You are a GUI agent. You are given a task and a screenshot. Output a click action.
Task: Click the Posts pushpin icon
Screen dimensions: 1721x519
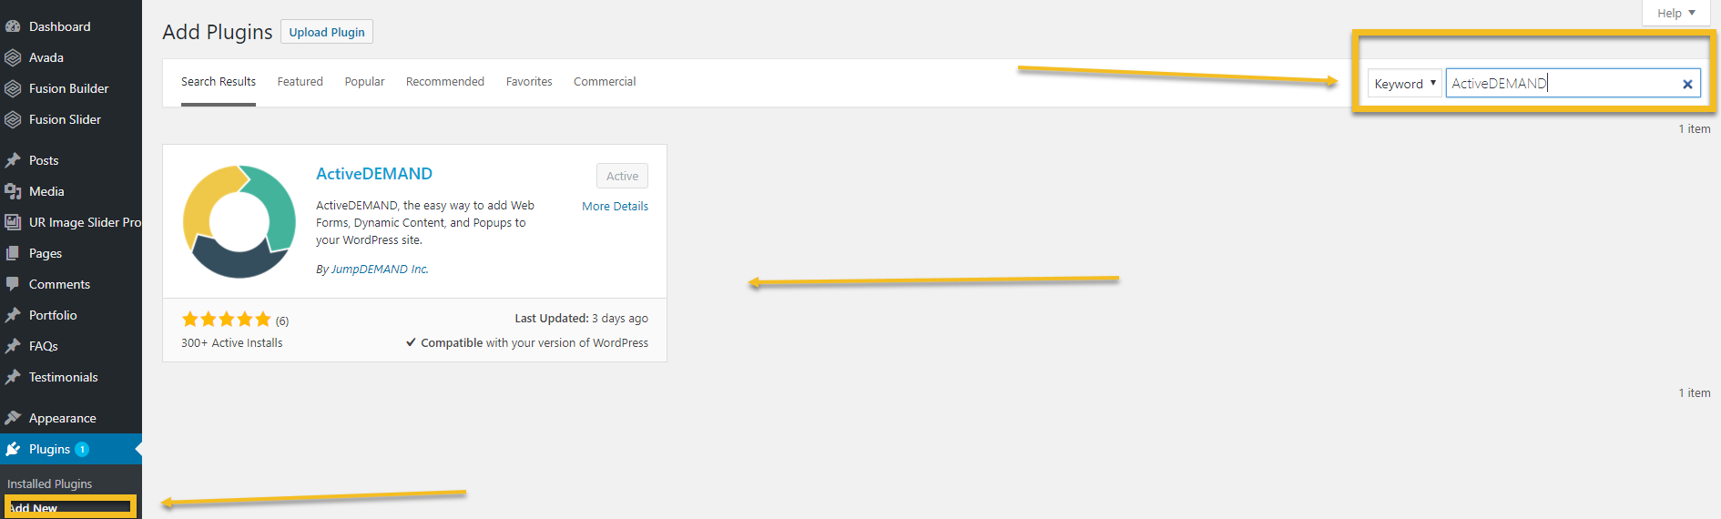click(13, 160)
